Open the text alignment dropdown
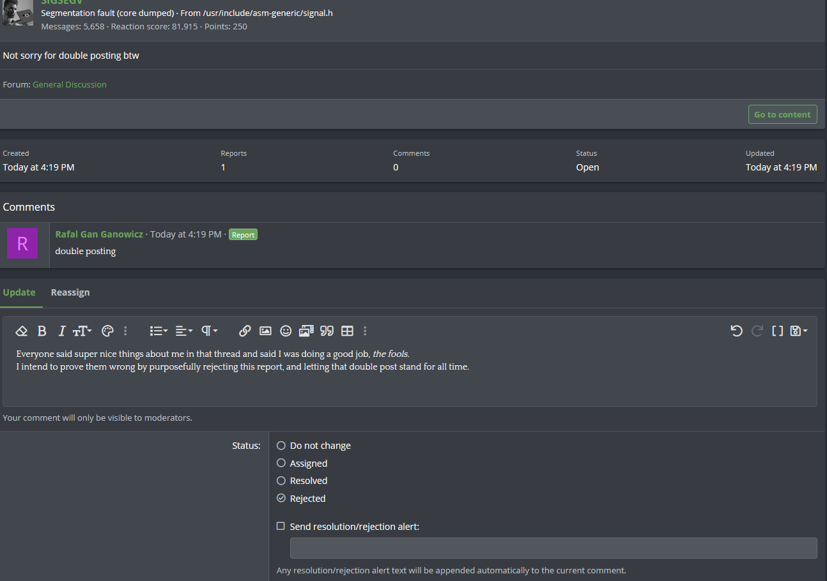 (x=184, y=331)
